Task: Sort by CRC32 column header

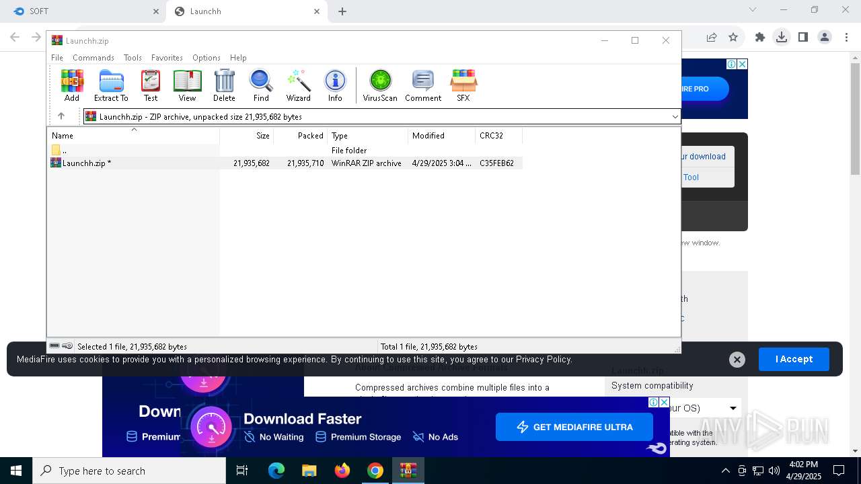Action: click(499, 136)
